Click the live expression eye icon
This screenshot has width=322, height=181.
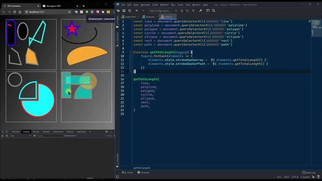(35, 136)
